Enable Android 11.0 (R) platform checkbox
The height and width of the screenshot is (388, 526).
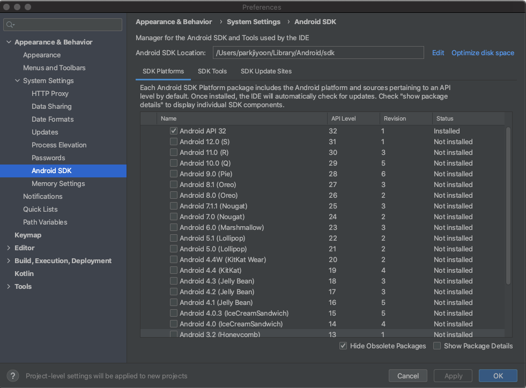[173, 152]
